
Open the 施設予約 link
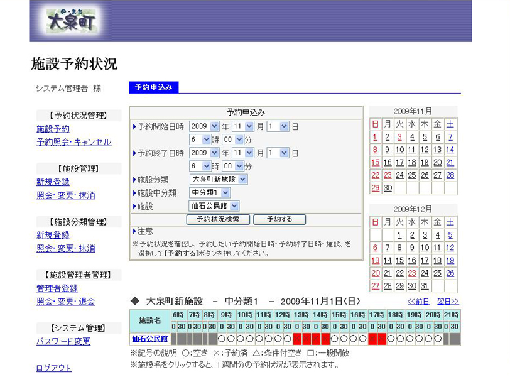click(x=53, y=129)
